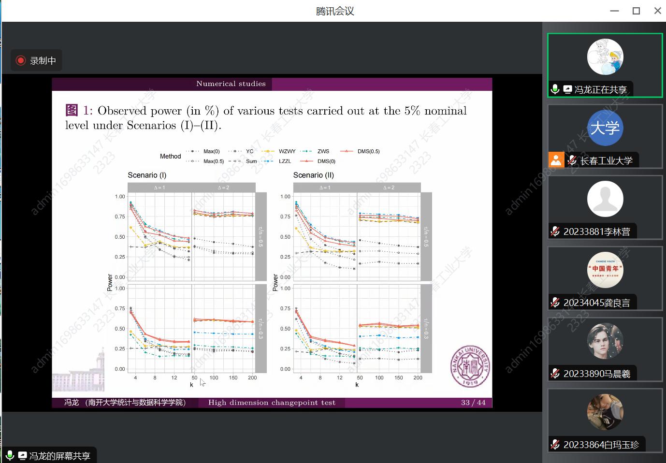Viewport: 666px width, 463px height.
Task: Click the microphone icon in the bottom-left share bar
Action: pyautogui.click(x=9, y=455)
